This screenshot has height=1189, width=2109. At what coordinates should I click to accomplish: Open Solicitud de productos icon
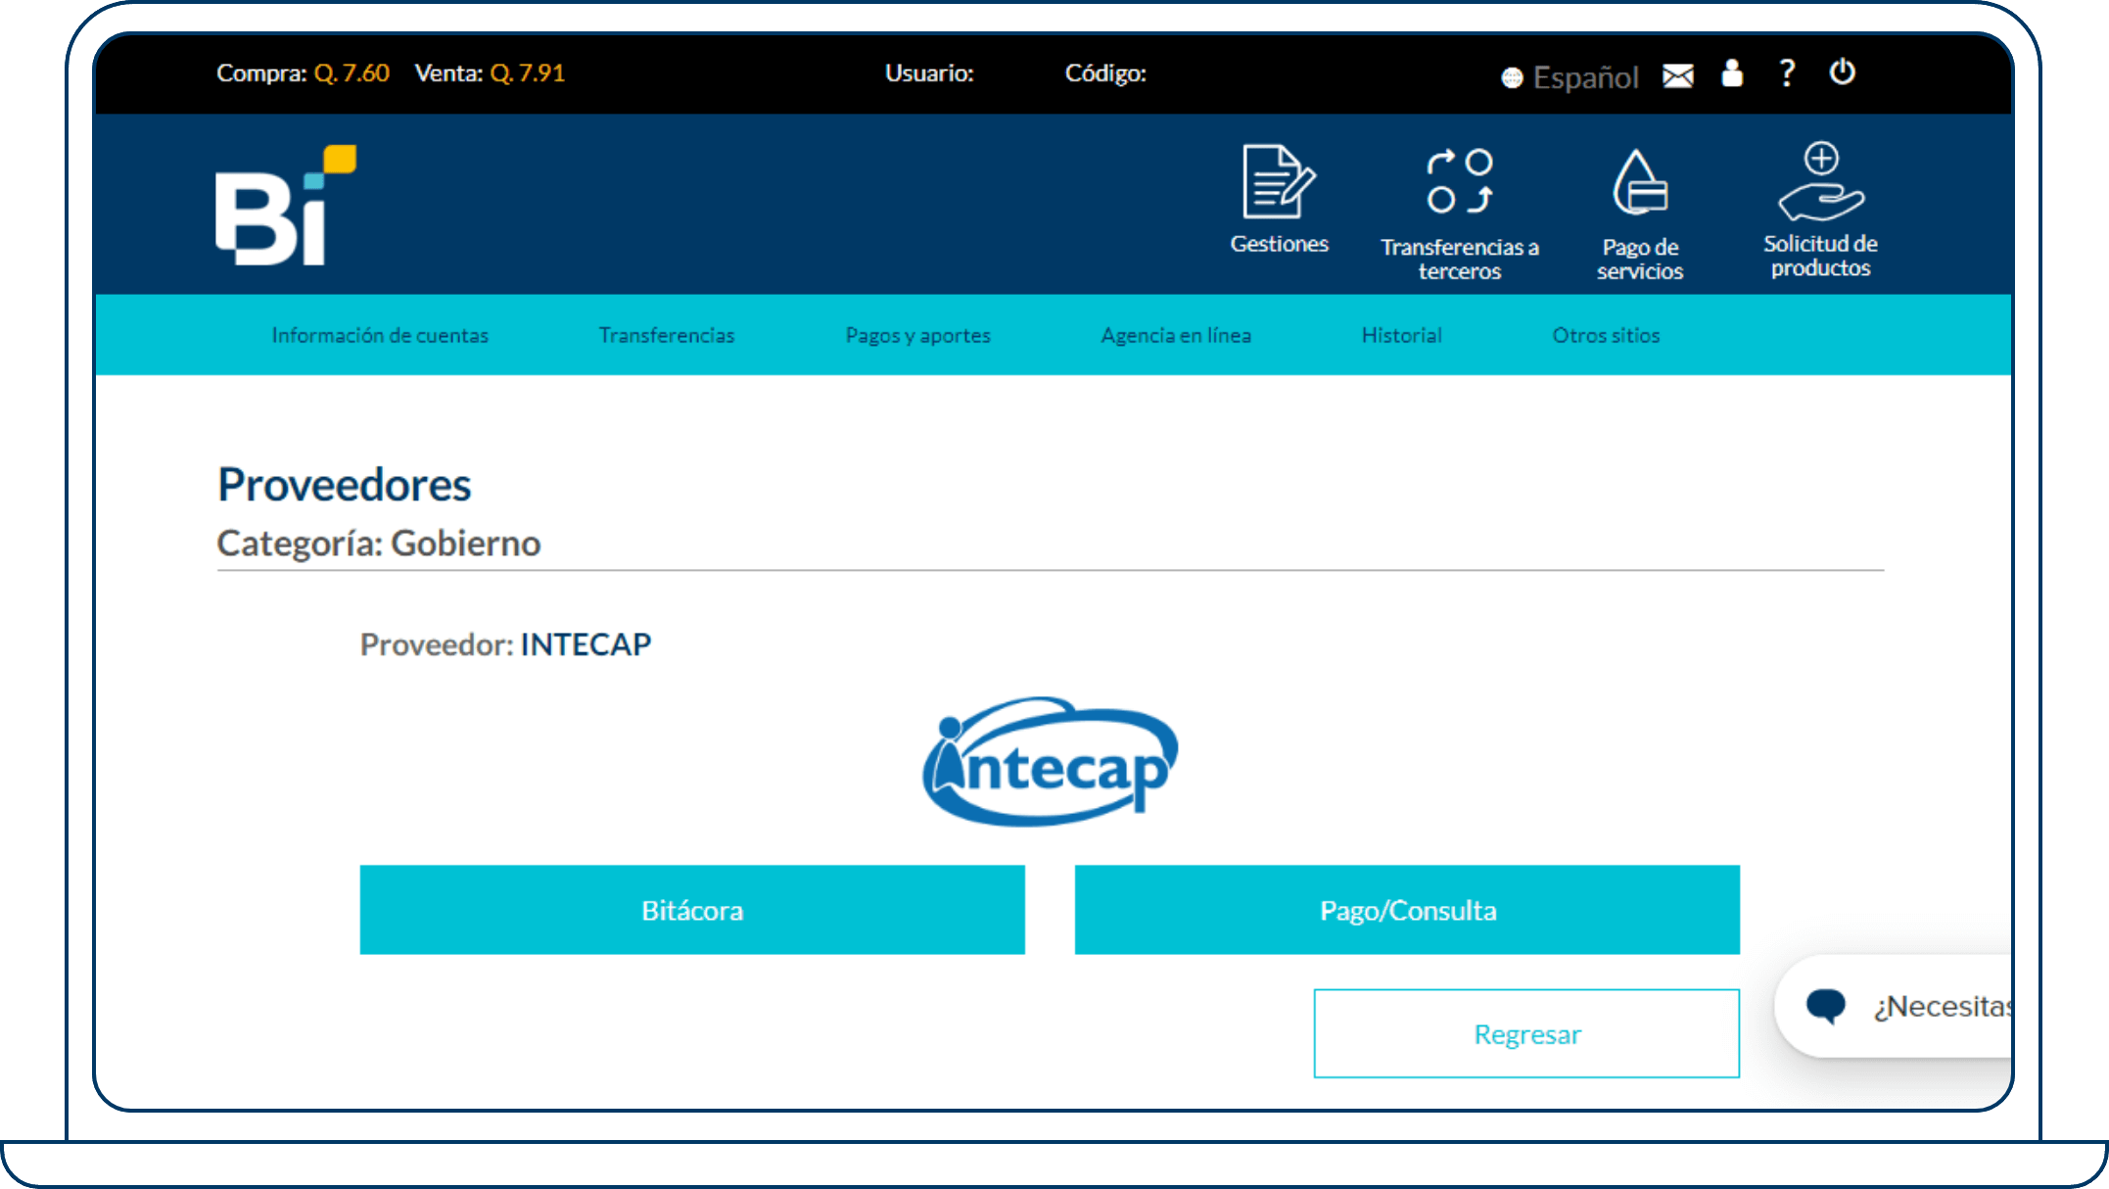pyautogui.click(x=1821, y=182)
